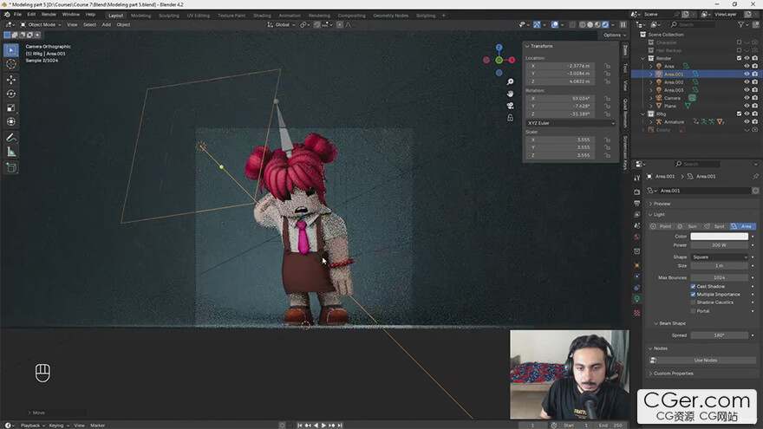Expand the Preview panel
The width and height of the screenshot is (763, 429).
tap(650, 204)
